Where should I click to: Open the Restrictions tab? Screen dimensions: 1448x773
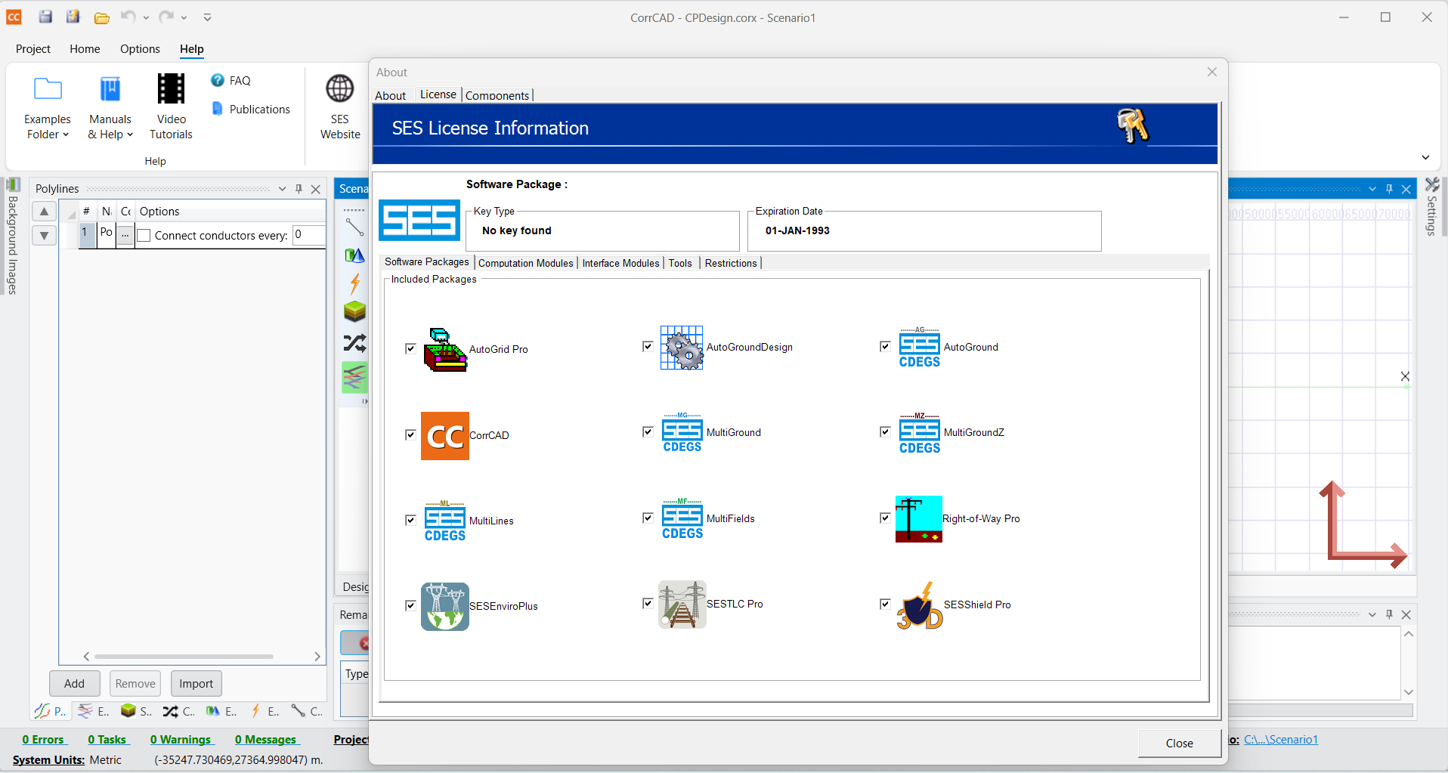coord(731,263)
